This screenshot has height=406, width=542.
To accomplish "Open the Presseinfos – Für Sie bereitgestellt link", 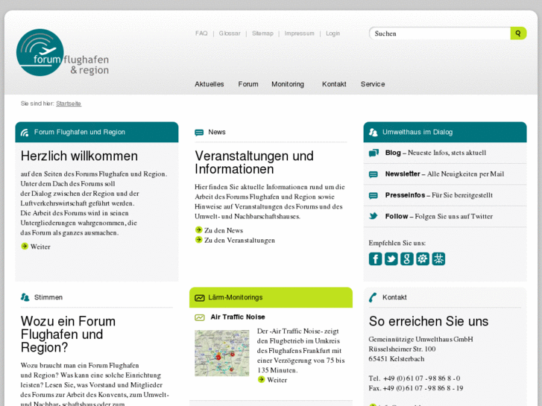I will [x=439, y=195].
